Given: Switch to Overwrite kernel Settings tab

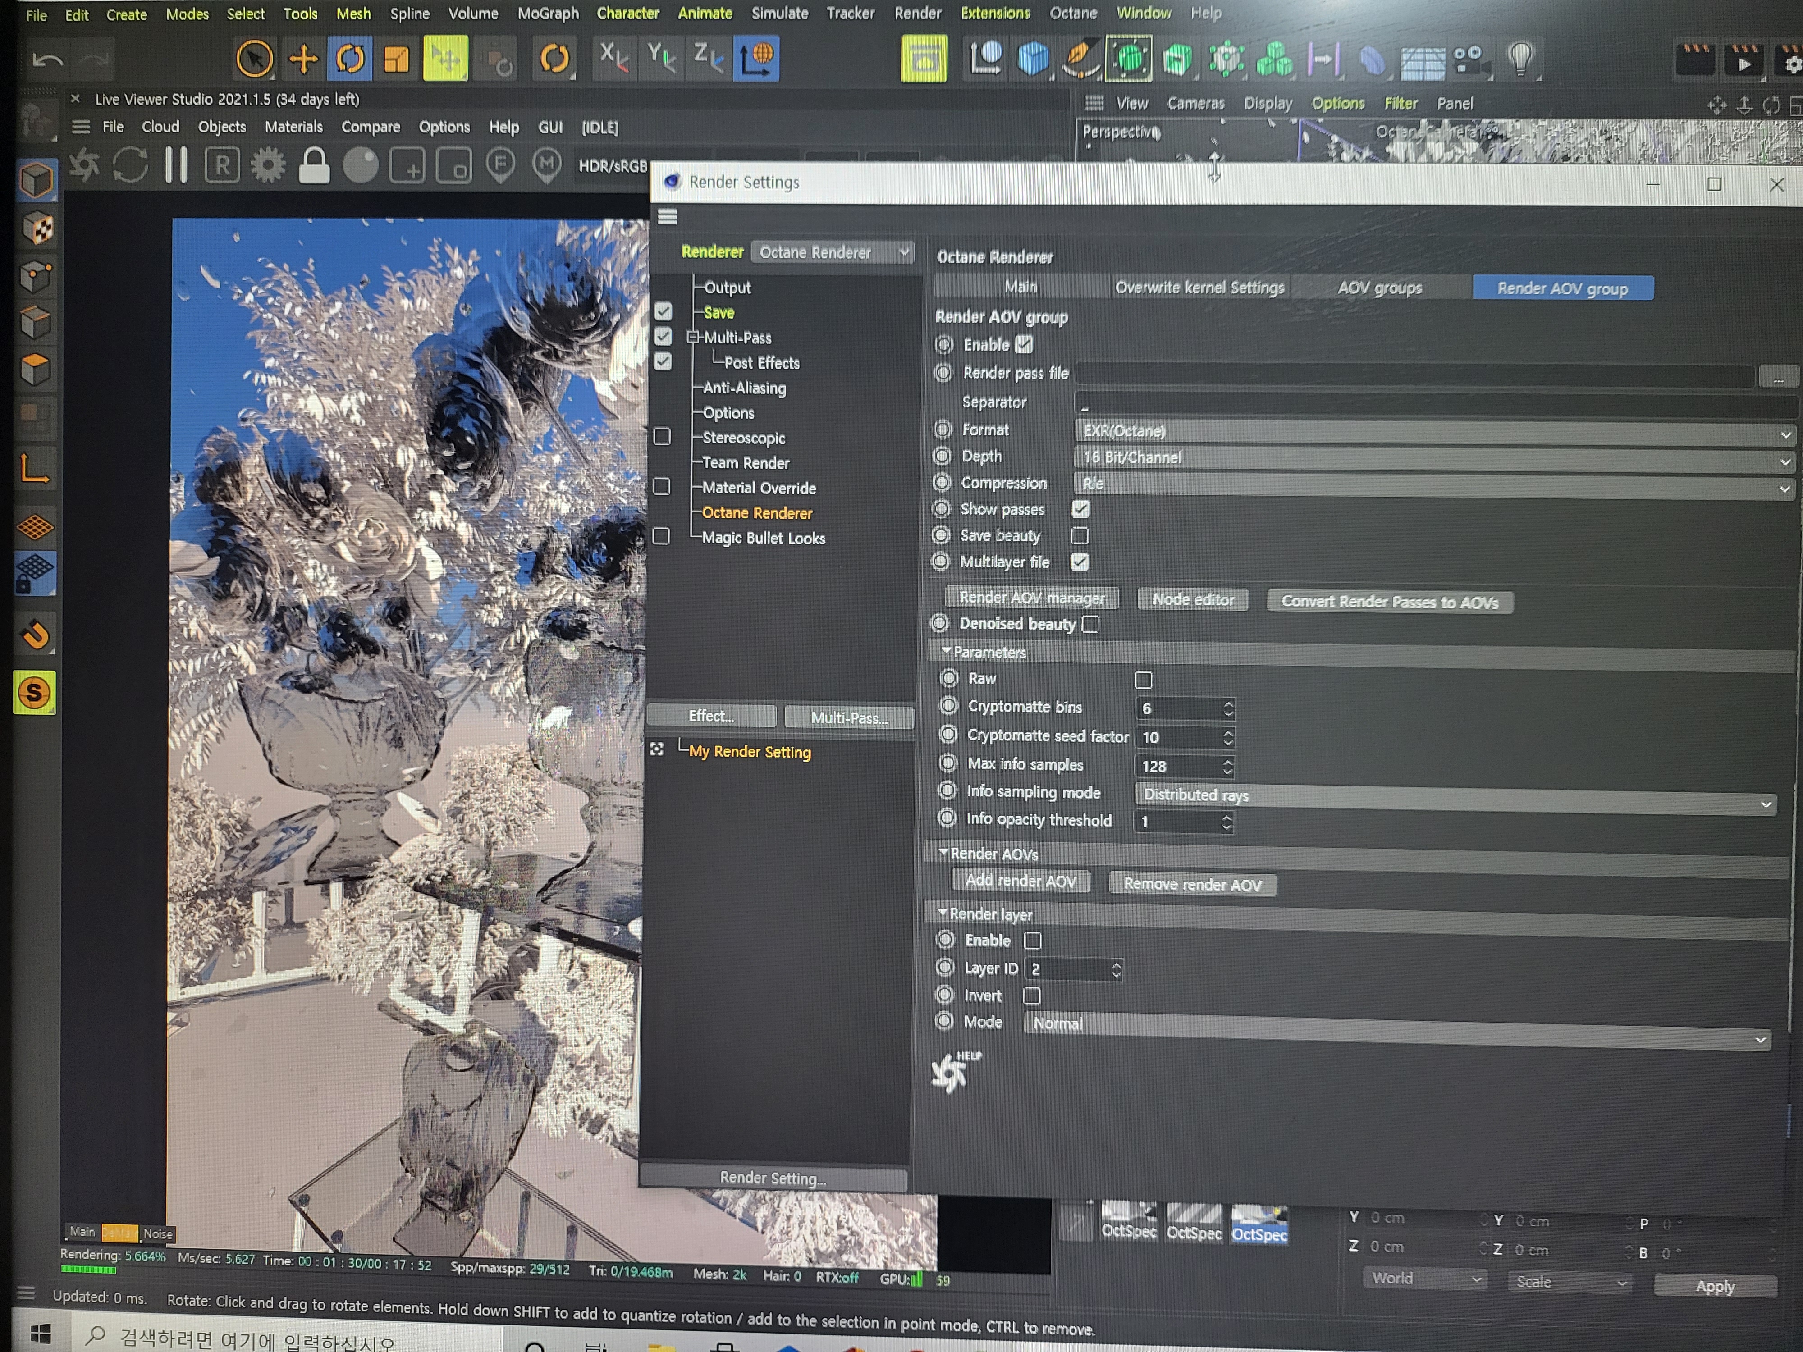Looking at the screenshot, I should click(x=1199, y=287).
